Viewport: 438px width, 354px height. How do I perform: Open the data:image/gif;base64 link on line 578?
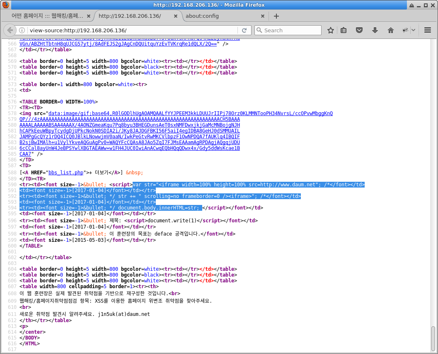tap(191, 113)
